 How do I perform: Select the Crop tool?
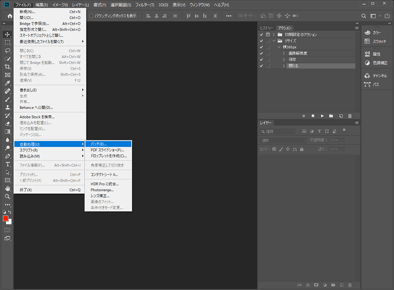(x=7, y=67)
